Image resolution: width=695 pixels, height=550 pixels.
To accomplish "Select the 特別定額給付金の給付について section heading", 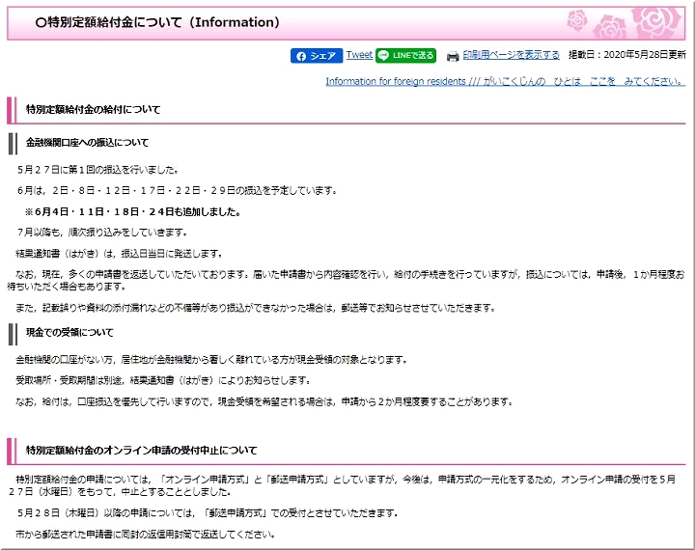I will click(x=94, y=110).
